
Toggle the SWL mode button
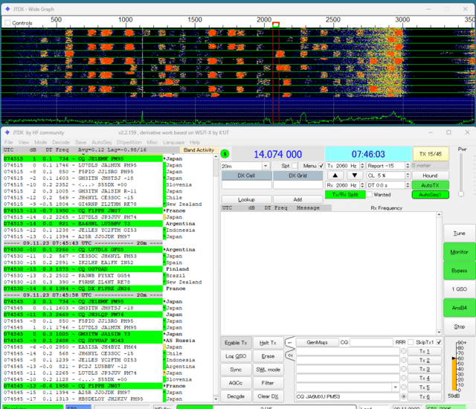tap(268, 370)
